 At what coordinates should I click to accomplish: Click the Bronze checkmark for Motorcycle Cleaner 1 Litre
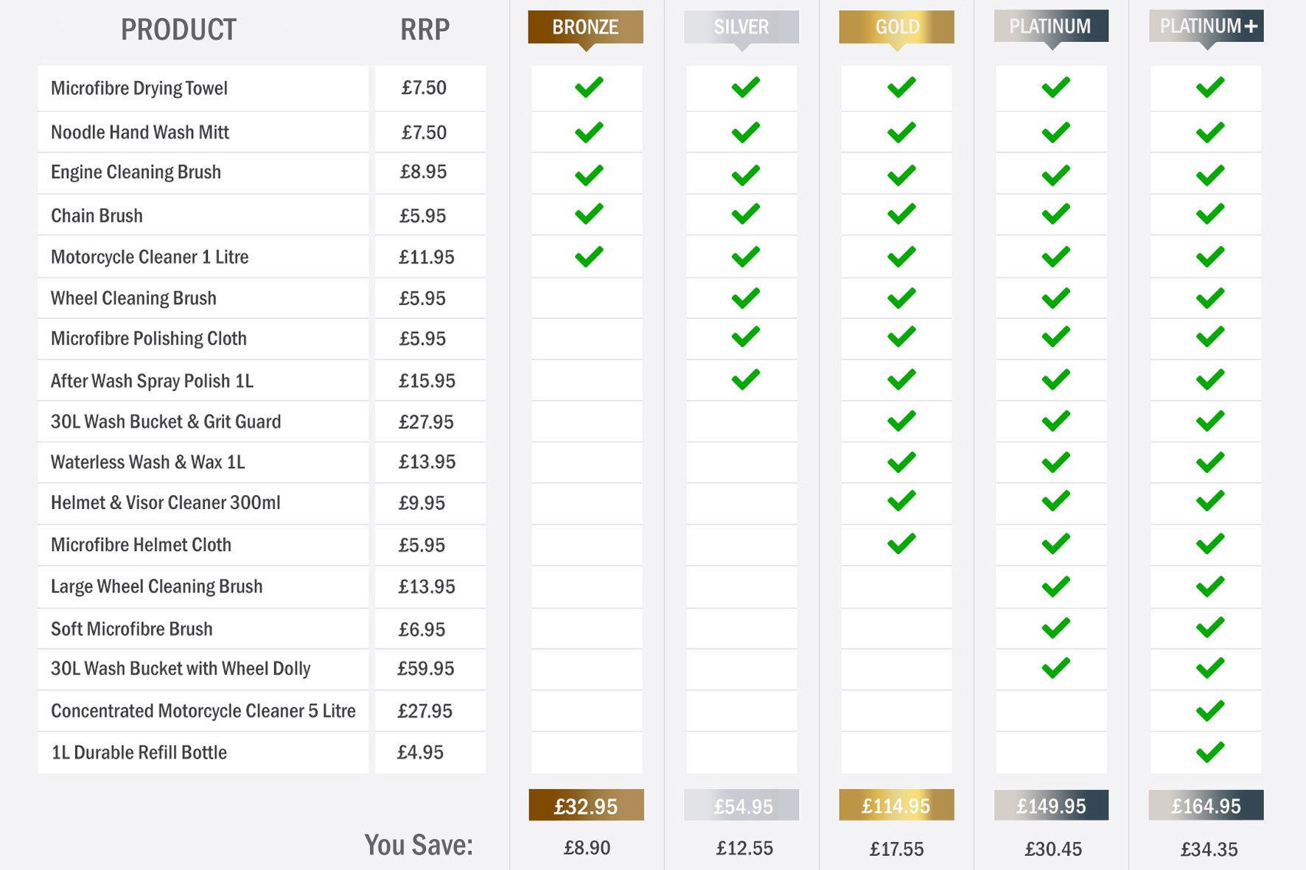[589, 257]
